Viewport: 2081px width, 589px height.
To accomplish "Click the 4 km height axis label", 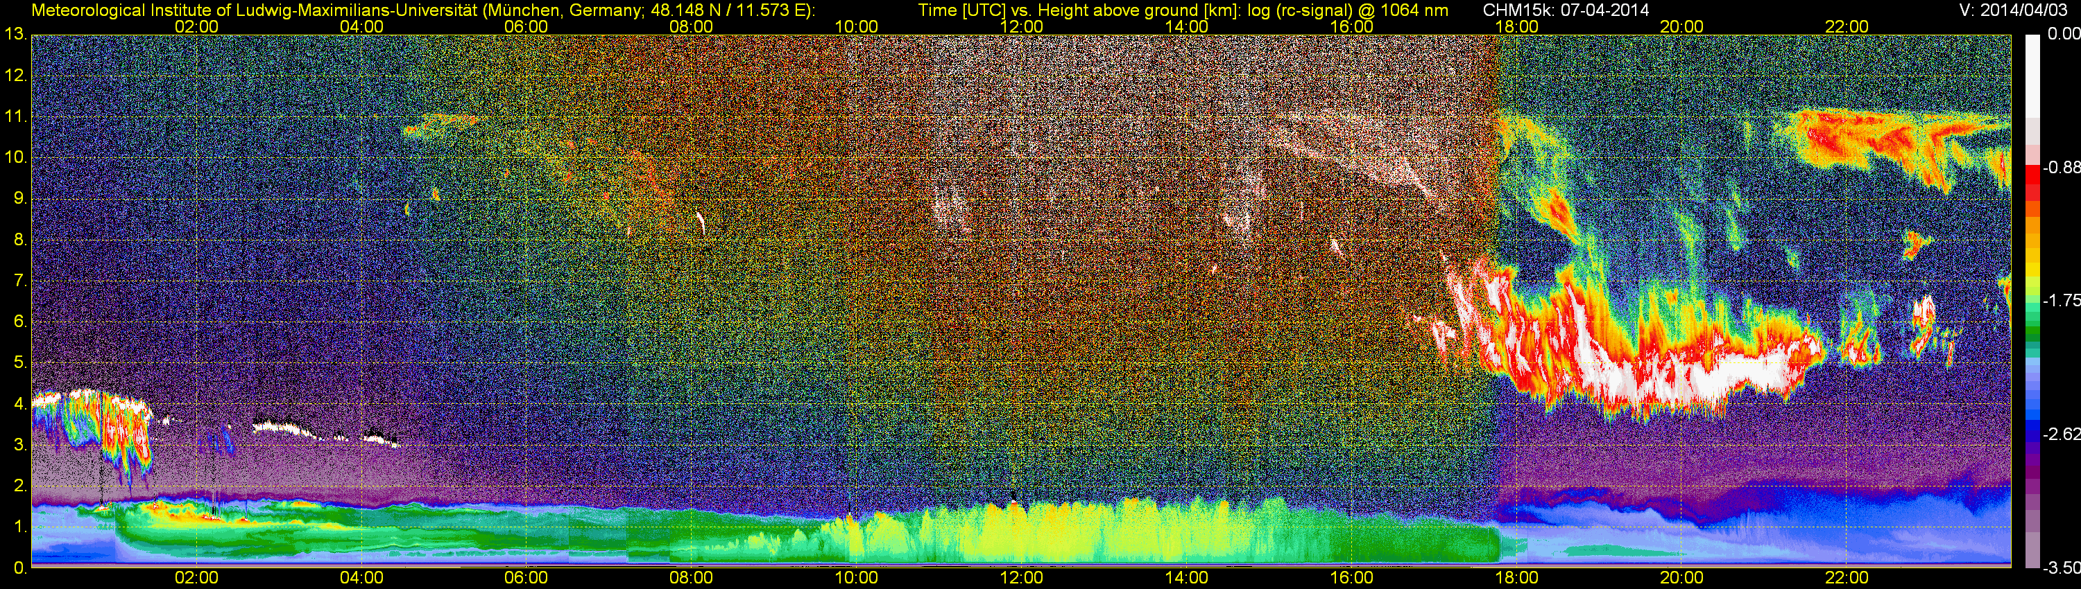I will (x=20, y=403).
